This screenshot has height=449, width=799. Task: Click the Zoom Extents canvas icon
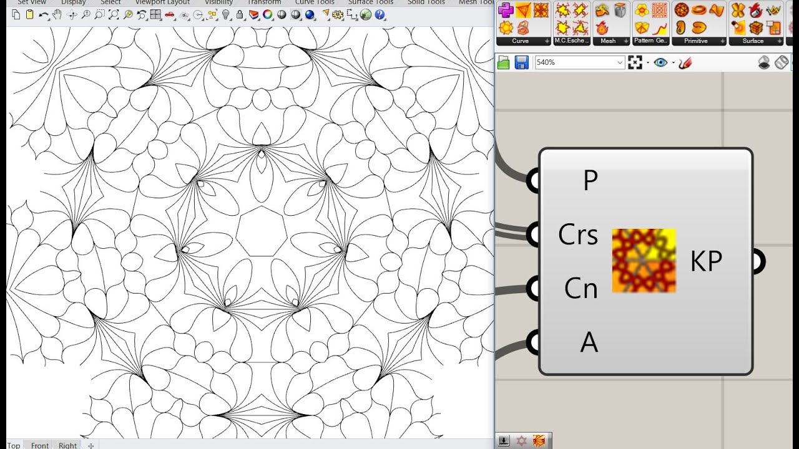635,62
